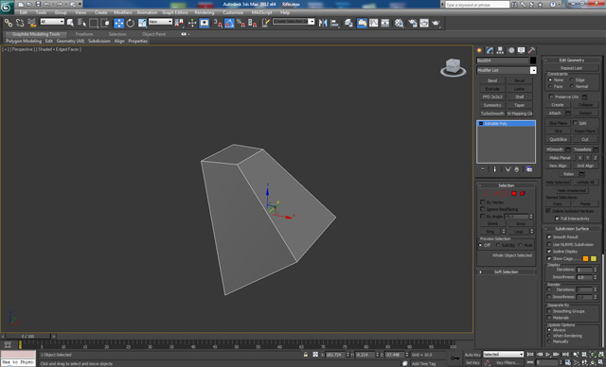Screen dimensions: 606x367
Task: Toggle the Percent Snap icon
Action: click(241, 23)
